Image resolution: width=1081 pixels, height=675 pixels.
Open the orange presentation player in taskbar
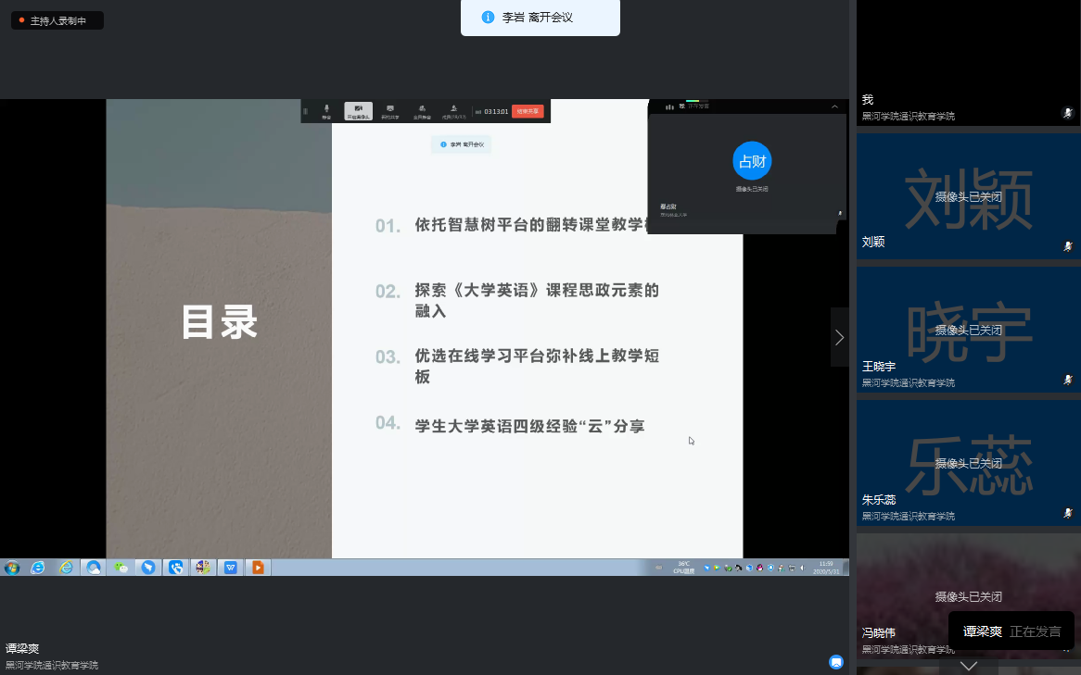tap(258, 568)
